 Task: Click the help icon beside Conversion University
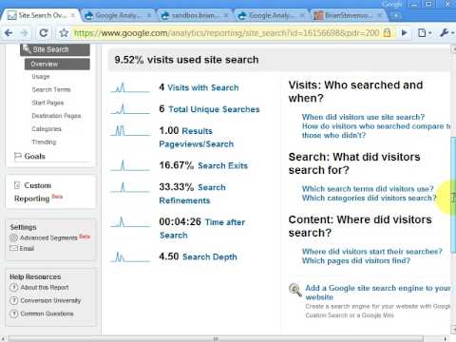[13, 300]
